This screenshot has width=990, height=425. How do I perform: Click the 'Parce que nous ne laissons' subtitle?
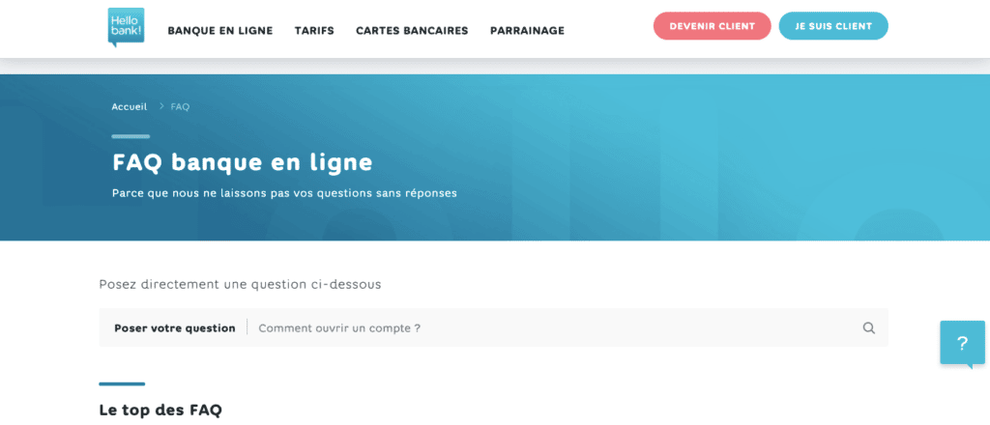click(x=284, y=193)
